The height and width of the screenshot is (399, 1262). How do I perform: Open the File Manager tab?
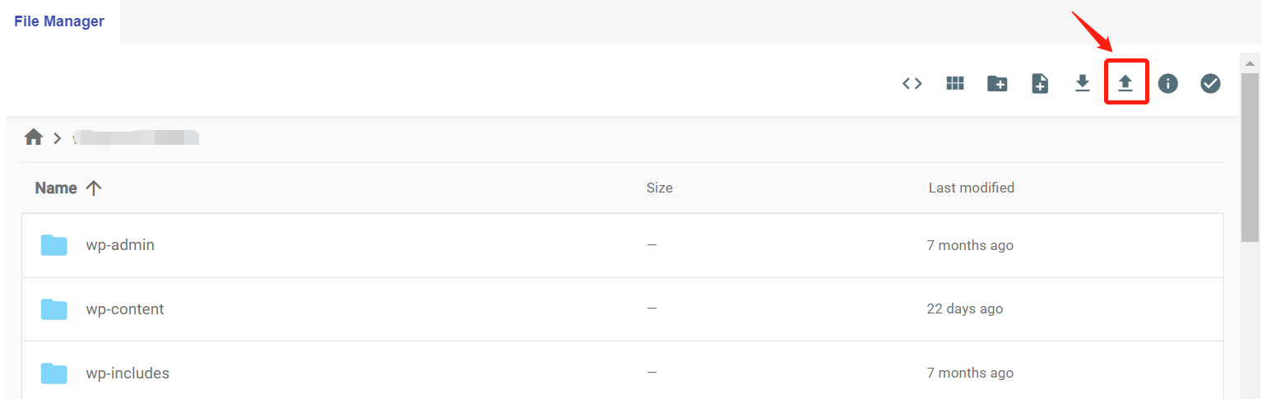[x=59, y=21]
